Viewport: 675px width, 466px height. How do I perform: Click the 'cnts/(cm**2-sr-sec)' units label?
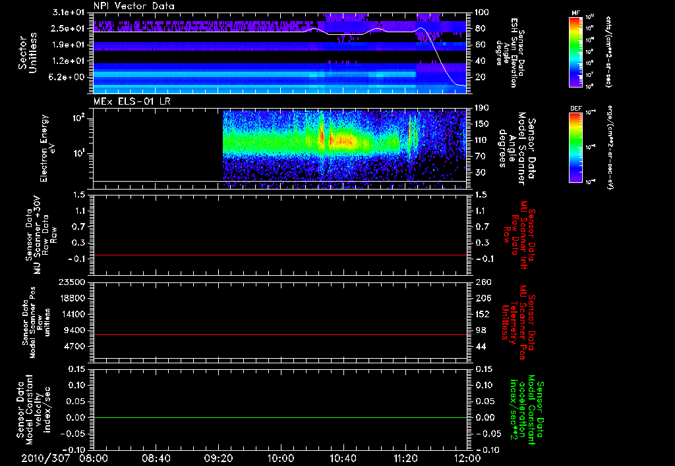(x=608, y=52)
